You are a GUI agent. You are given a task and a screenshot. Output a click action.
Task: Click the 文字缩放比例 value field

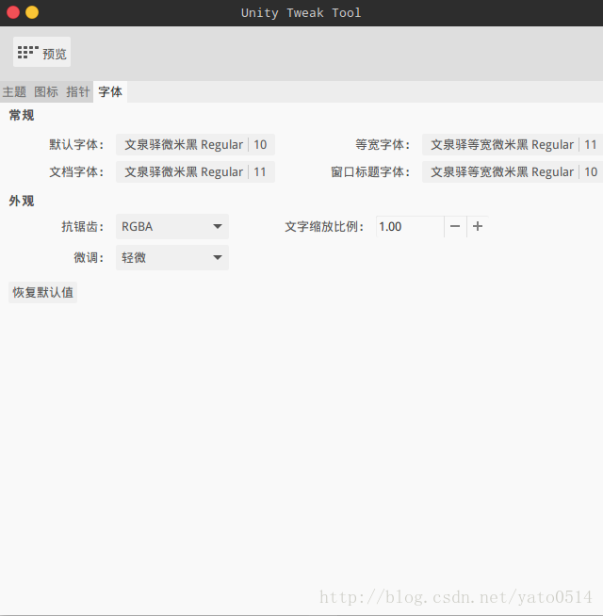tap(410, 227)
